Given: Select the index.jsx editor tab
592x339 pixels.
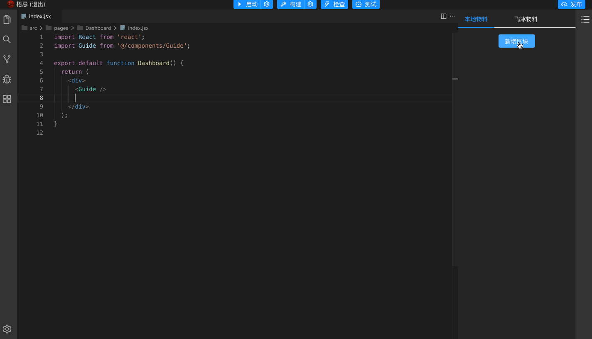Looking at the screenshot, I should point(40,16).
